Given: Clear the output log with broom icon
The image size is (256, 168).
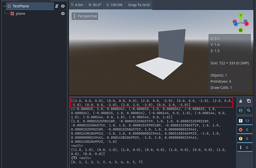Looking at the screenshot, I should pos(241,101).
